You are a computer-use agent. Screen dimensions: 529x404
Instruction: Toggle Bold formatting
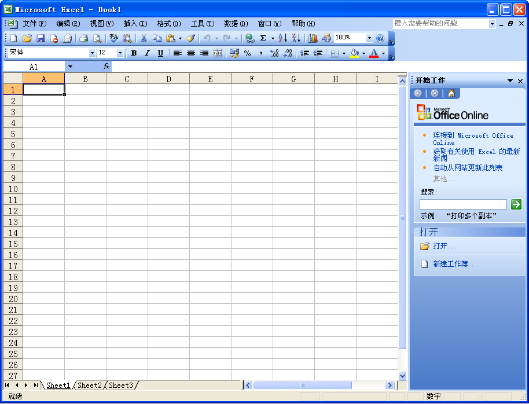(134, 53)
